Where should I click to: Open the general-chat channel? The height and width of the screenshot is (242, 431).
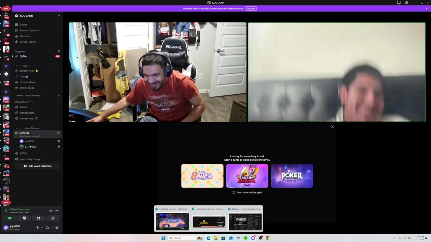(37, 71)
